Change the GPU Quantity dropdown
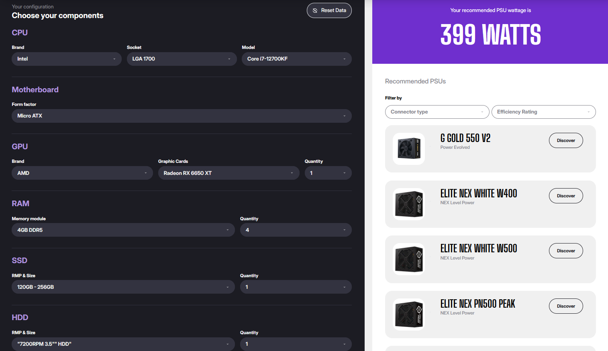This screenshot has height=351, width=608. pyautogui.click(x=328, y=173)
